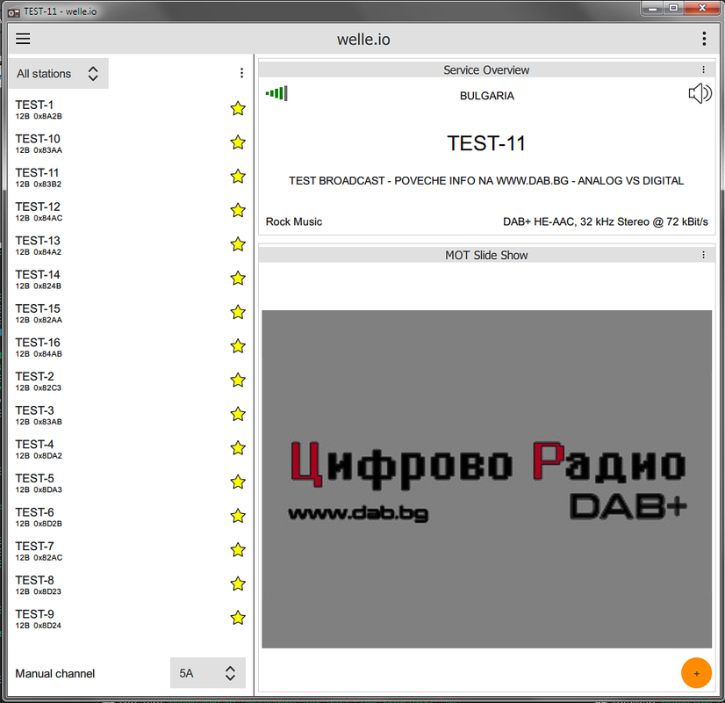Click the TEST BROADCAST dynamic label text
The height and width of the screenshot is (703, 725).
pos(486,180)
